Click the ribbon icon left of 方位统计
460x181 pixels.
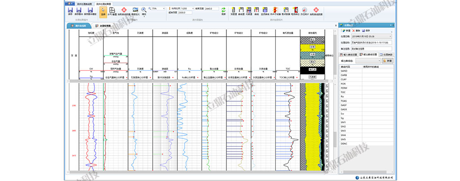click(x=296, y=11)
